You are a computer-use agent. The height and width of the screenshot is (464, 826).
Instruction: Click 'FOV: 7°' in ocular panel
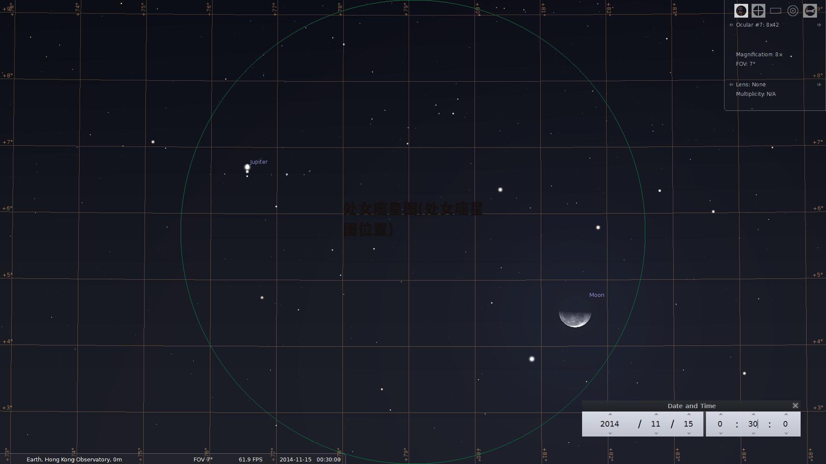click(746, 64)
